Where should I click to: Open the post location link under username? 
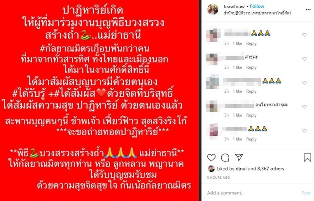(257, 13)
